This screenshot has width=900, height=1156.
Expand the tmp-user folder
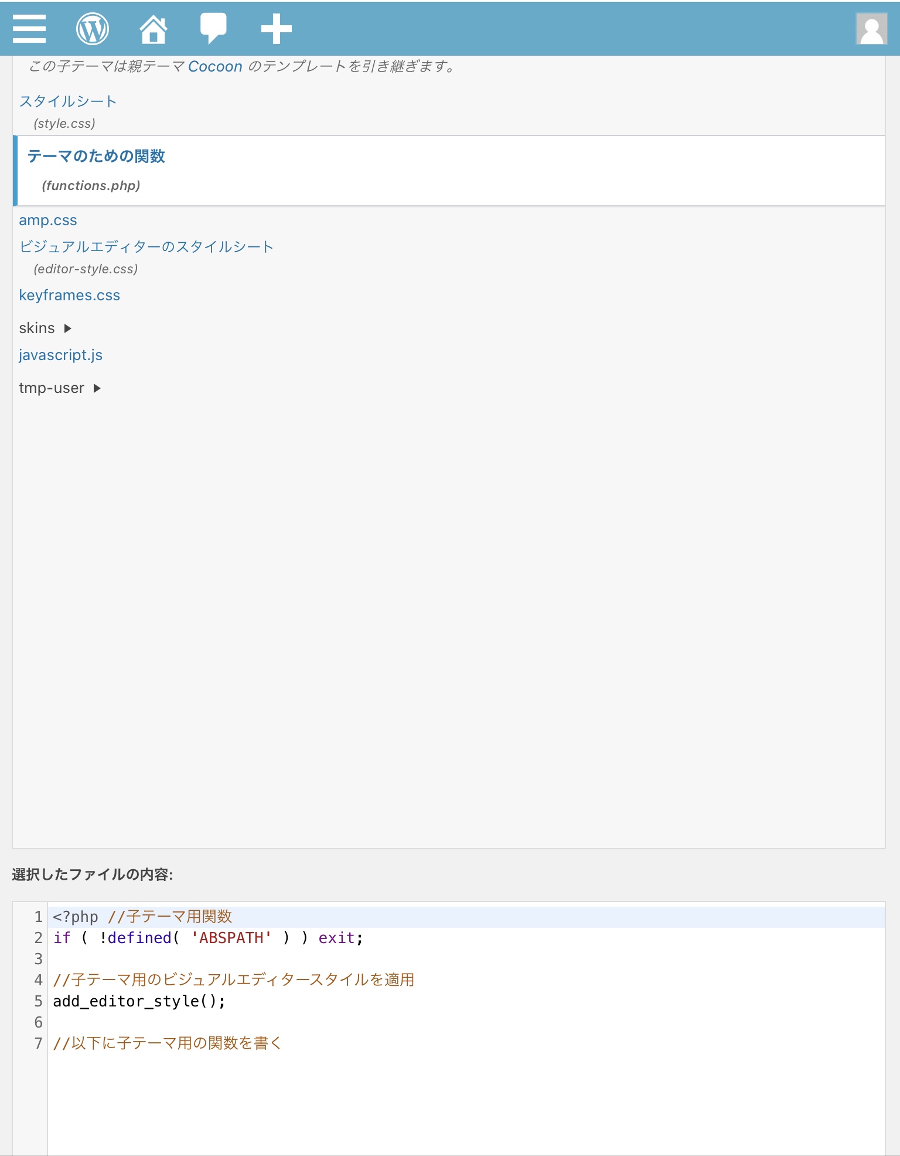tap(60, 388)
